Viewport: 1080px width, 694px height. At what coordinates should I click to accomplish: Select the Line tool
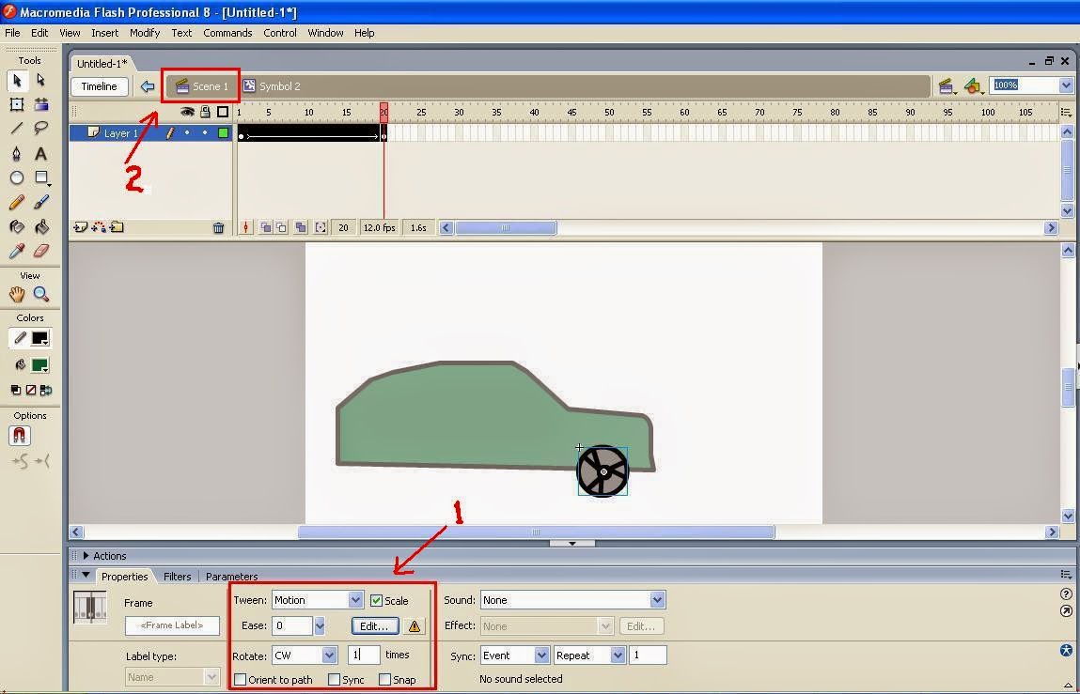(17, 129)
